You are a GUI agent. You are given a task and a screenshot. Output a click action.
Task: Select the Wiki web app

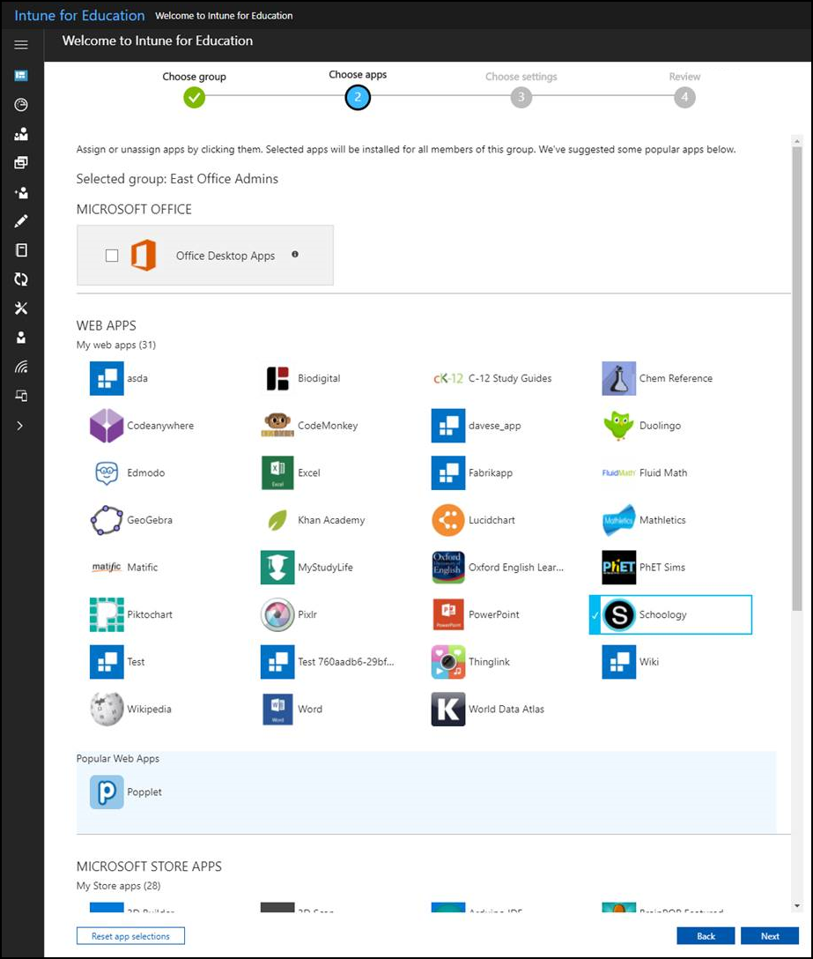(x=632, y=662)
